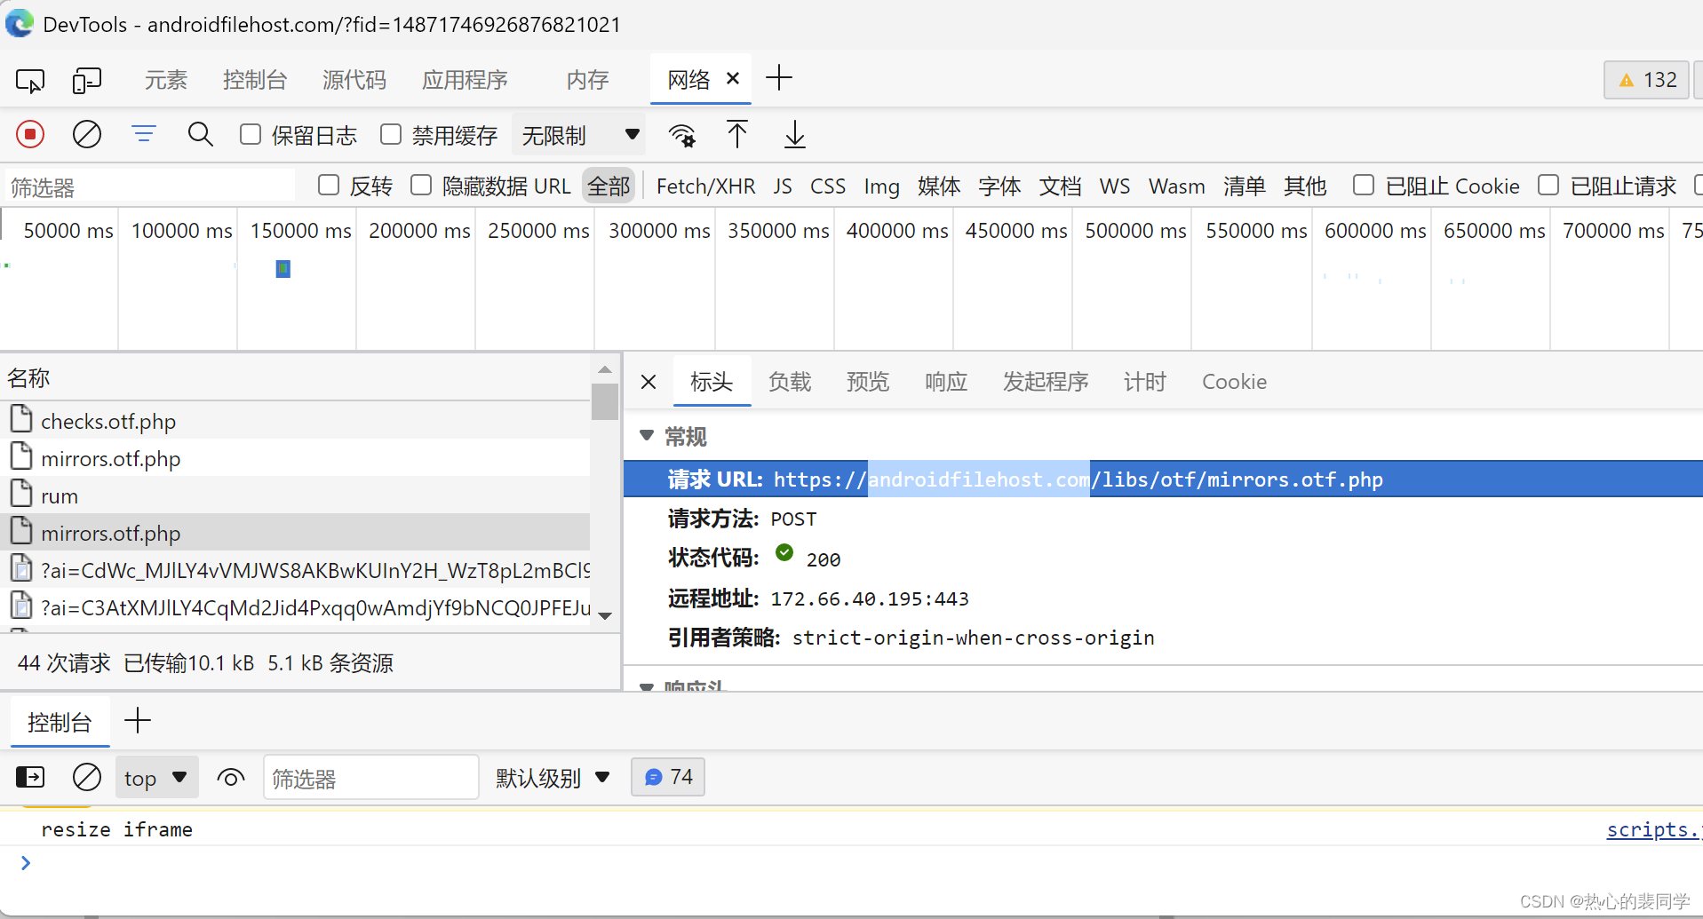Switch to the 内存 tab
This screenshot has width=1703, height=919.
587,80
